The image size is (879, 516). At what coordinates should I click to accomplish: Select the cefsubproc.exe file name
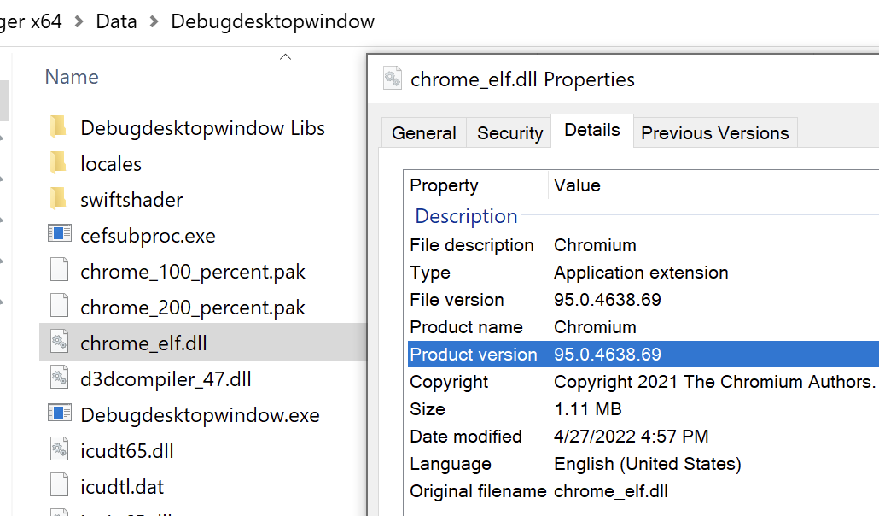pos(148,236)
